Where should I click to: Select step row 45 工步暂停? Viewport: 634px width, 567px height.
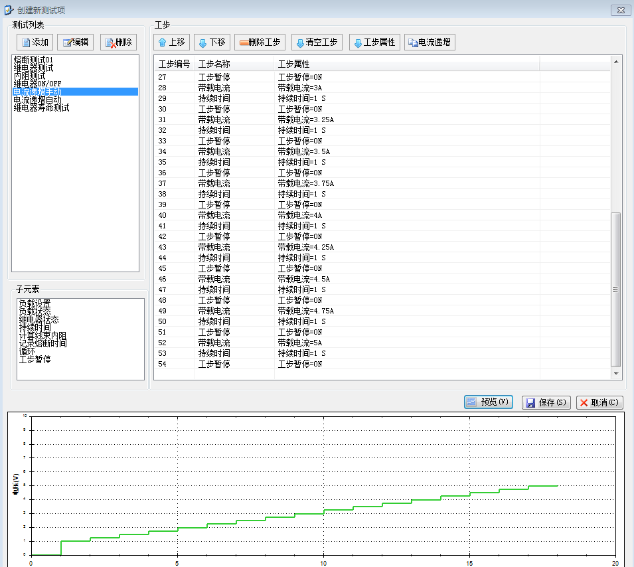(382, 268)
